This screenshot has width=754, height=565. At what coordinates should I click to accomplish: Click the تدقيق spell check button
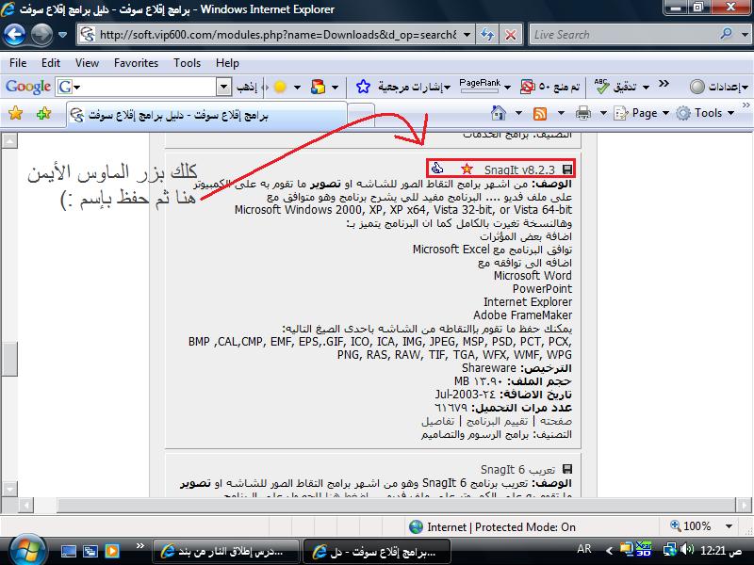[615, 87]
